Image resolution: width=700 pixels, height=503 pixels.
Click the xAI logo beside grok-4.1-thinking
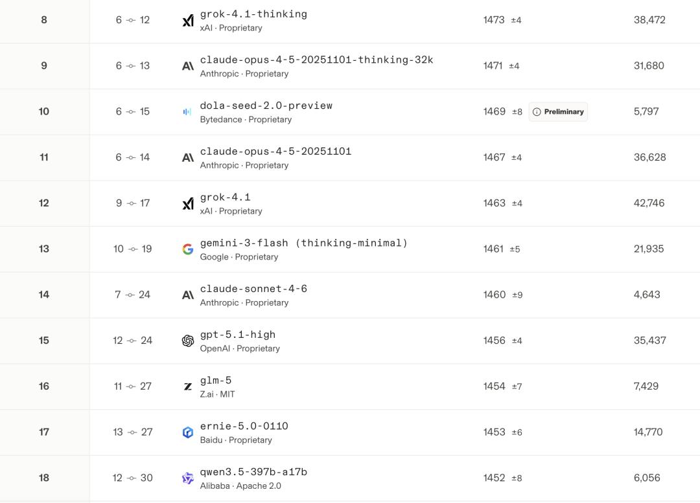pos(188,21)
